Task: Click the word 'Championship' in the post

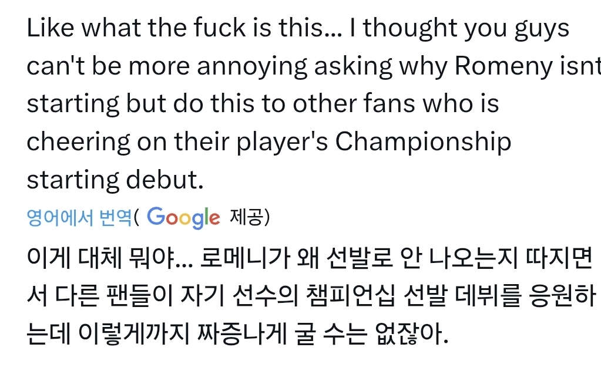Action: [x=424, y=142]
